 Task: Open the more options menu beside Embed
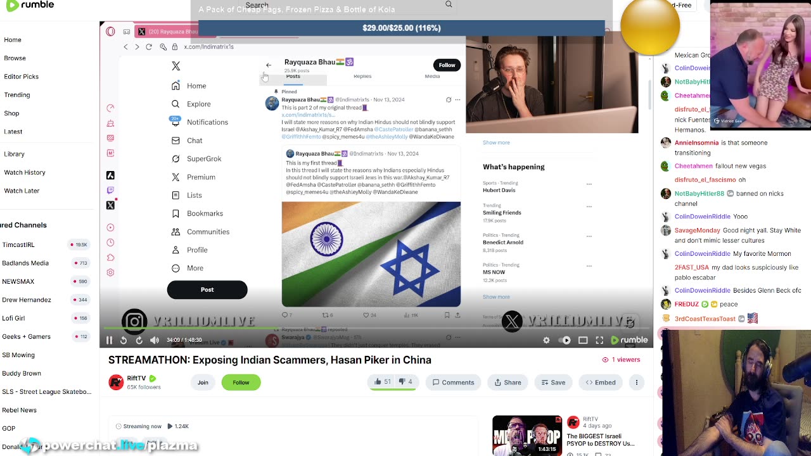pyautogui.click(x=637, y=382)
